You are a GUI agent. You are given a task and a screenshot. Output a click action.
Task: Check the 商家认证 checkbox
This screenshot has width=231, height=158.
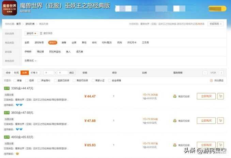click(x=93, y=81)
